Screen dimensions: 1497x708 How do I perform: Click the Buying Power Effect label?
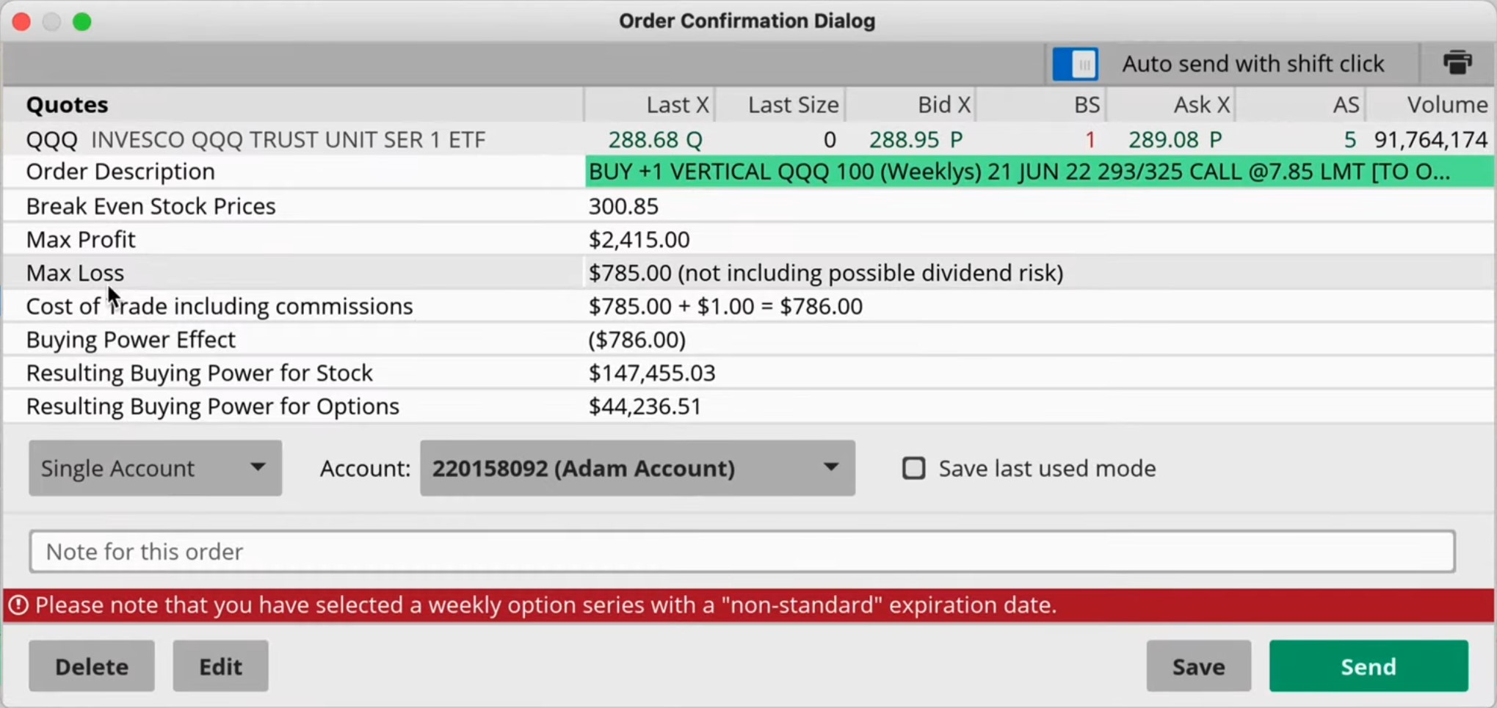(131, 340)
